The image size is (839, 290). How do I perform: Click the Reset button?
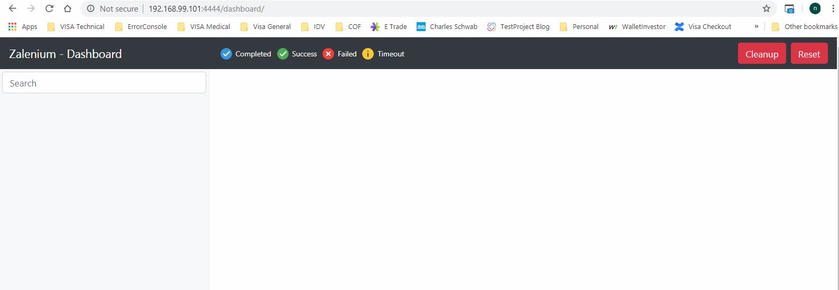click(809, 54)
